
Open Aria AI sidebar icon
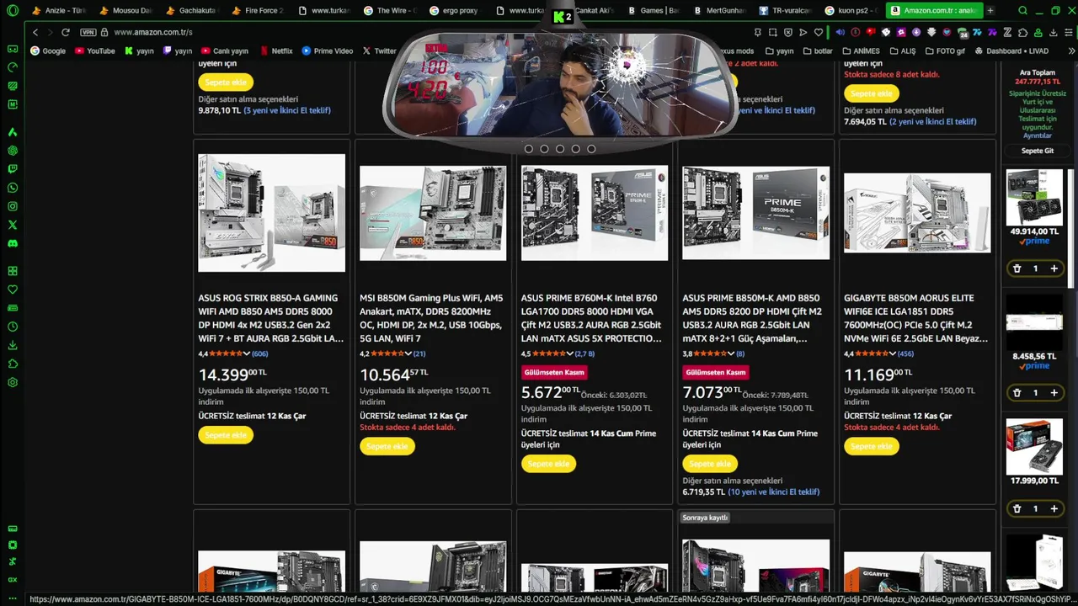(13, 132)
